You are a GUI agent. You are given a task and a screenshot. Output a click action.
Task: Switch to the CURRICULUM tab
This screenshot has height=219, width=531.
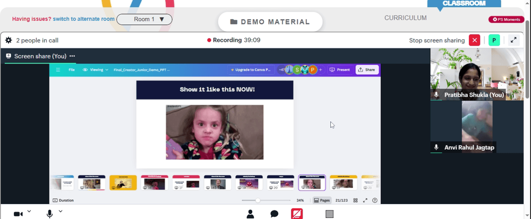coord(405,18)
